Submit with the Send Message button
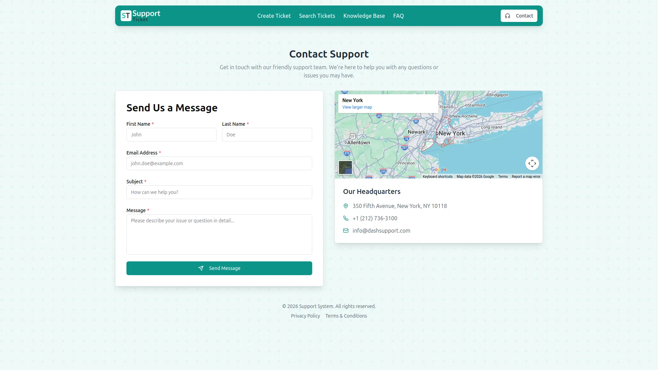The width and height of the screenshot is (658, 370). coord(219,268)
